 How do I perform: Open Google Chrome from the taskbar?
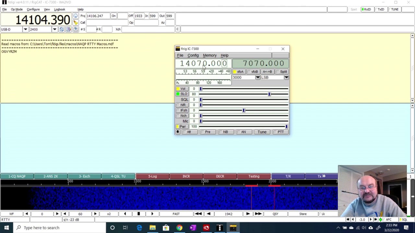pos(179,228)
